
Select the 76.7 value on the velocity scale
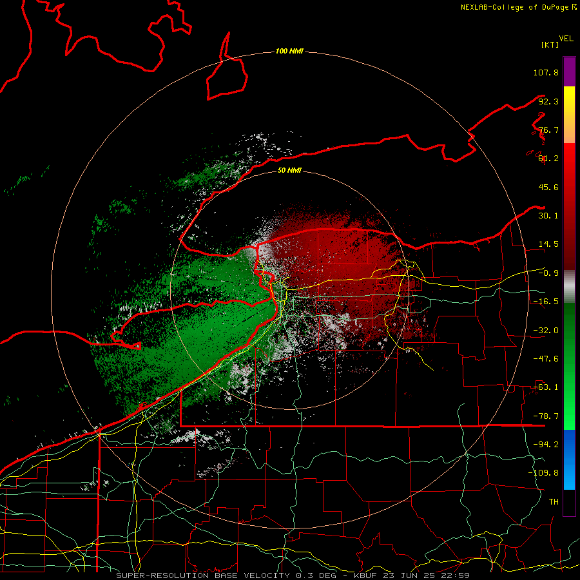coord(548,130)
